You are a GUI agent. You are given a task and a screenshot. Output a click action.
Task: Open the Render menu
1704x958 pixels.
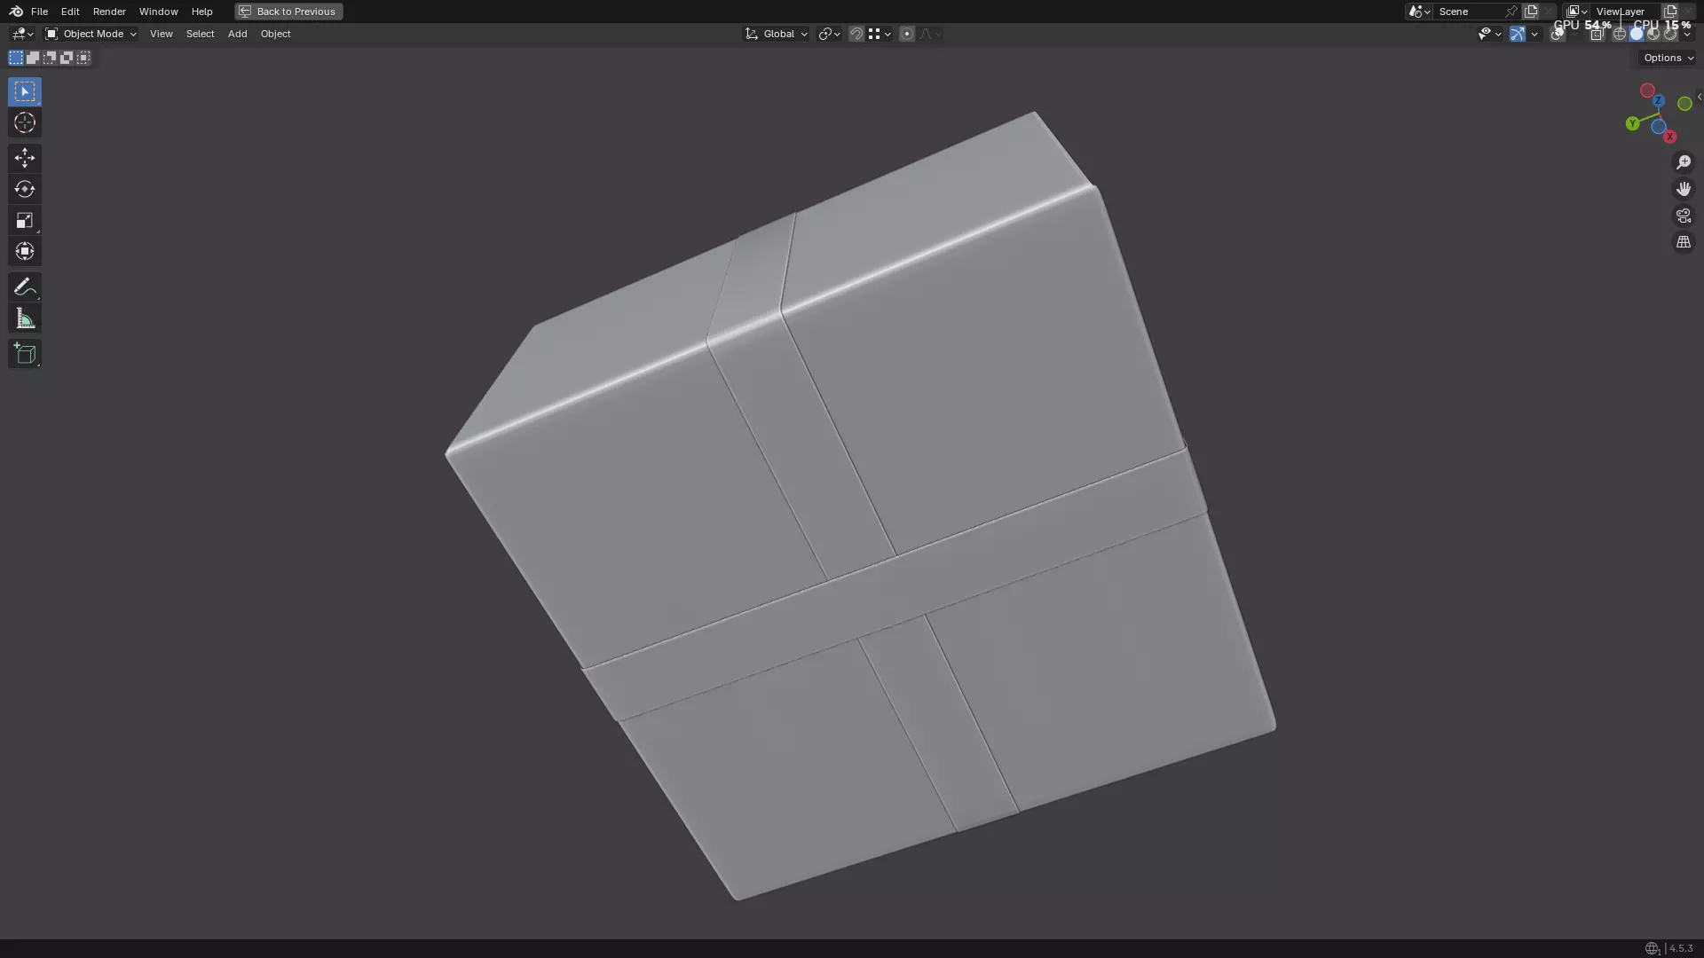pos(109,12)
